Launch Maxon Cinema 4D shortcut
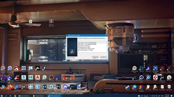The image size is (174, 97). coord(141,79)
